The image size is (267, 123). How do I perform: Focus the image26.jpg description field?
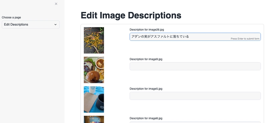195,37
